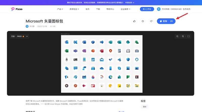The height and width of the screenshot is (112, 202).
Task: Open the 下载 page
Action: pos(98,9)
